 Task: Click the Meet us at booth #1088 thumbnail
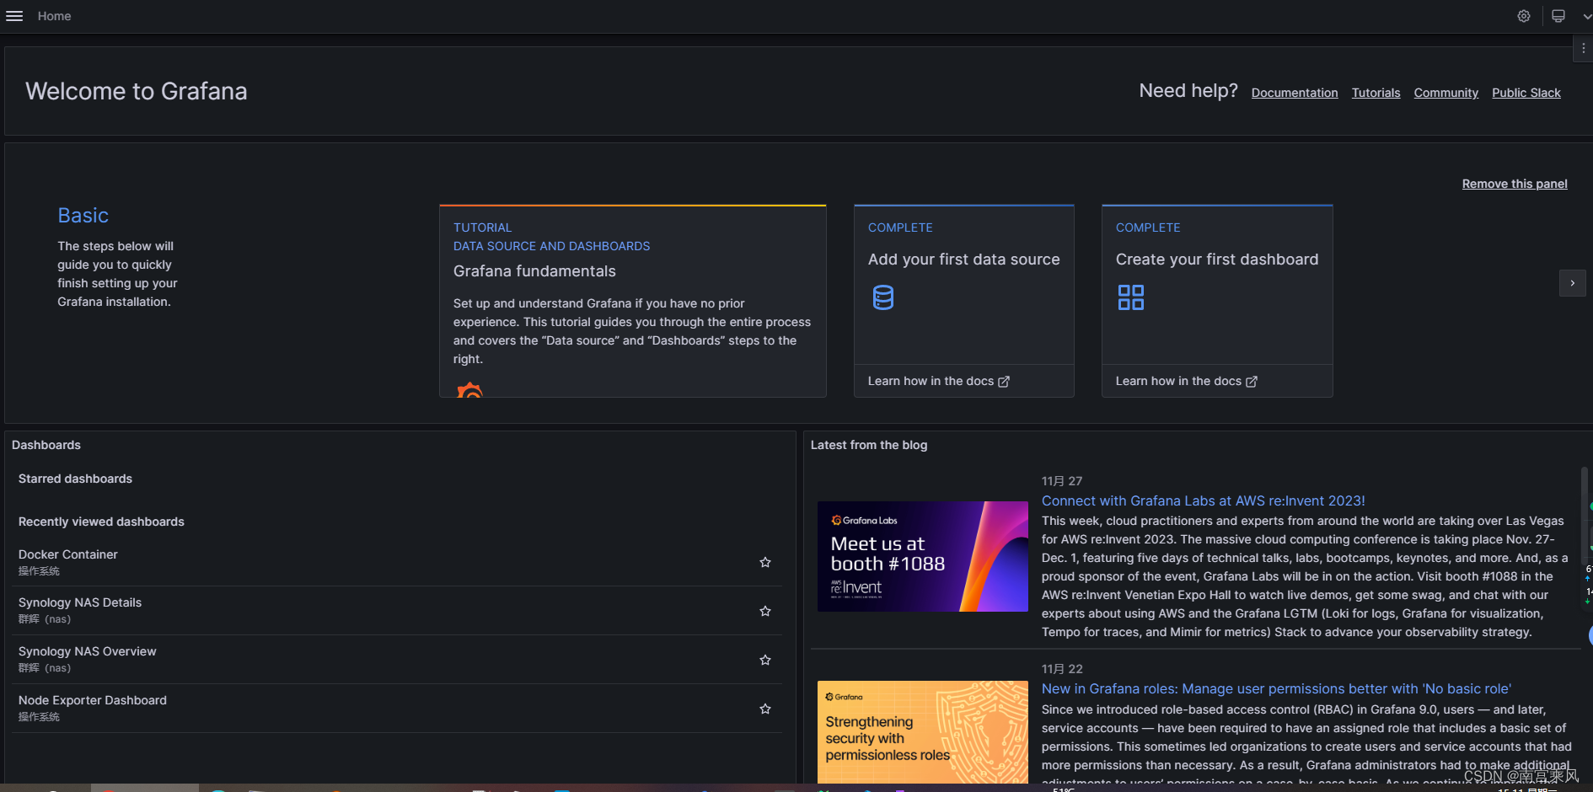(923, 556)
